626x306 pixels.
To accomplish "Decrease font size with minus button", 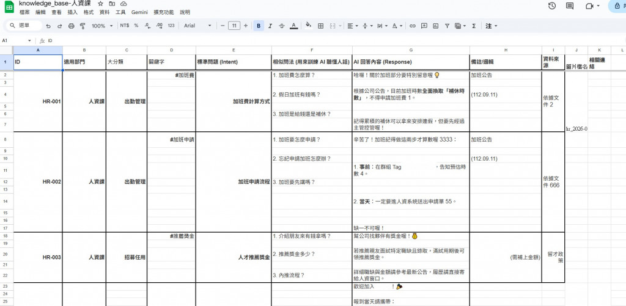I will click(223, 26).
